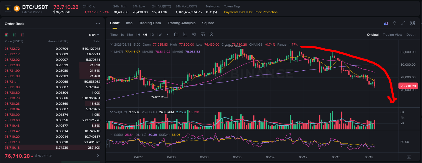Image resolution: width=422 pixels, height=163 pixels.
Task: Open the Bitcoin Price link
Action: (x=32, y=12)
